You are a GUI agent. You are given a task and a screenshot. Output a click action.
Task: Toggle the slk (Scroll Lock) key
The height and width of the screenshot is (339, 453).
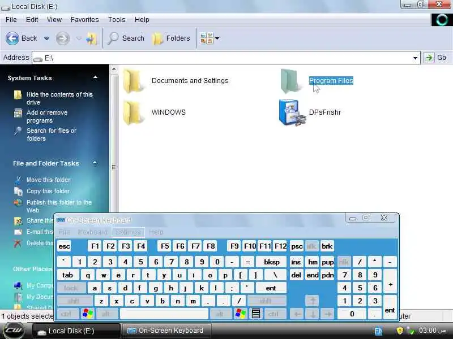click(x=311, y=246)
